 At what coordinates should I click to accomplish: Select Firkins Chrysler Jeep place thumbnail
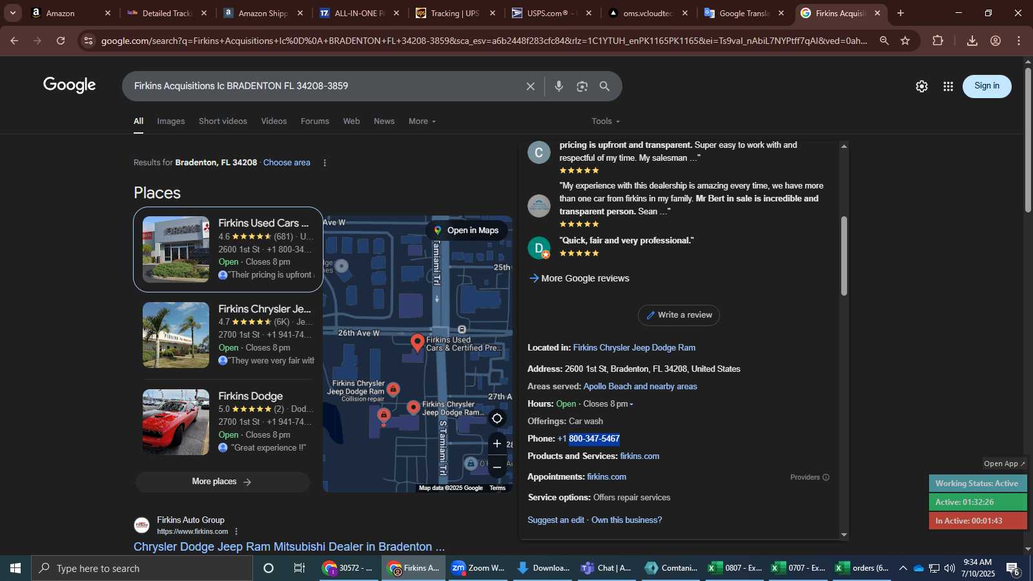pos(176,335)
